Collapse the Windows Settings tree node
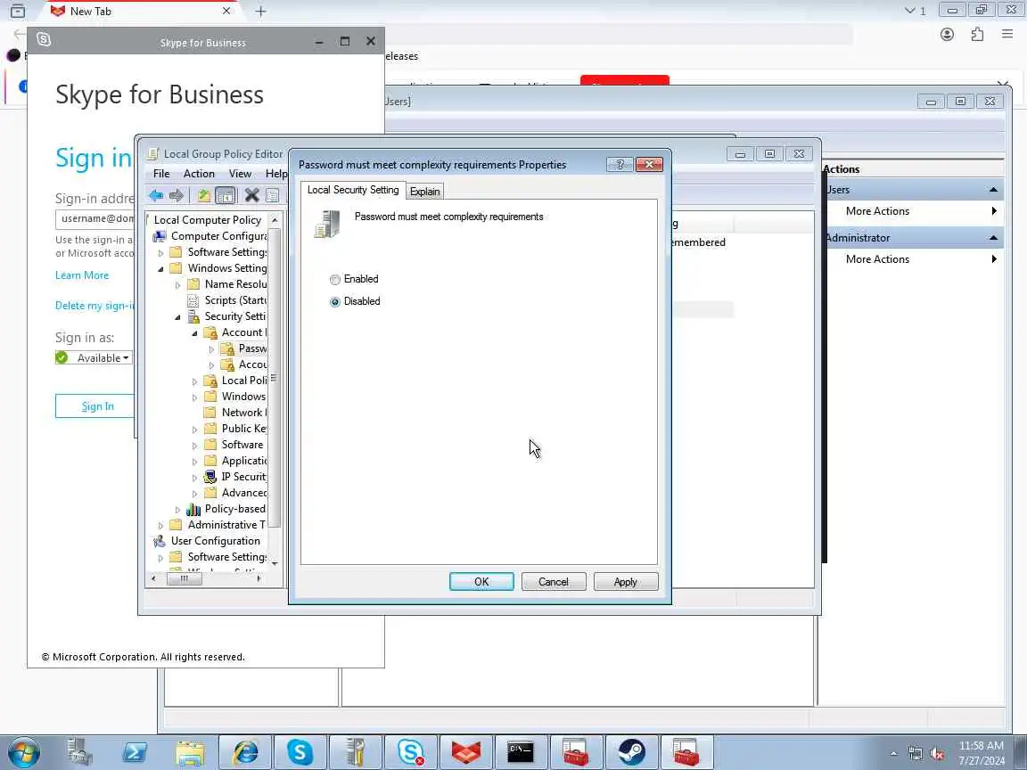Viewport: 1027px width, 770px height. 160,268
